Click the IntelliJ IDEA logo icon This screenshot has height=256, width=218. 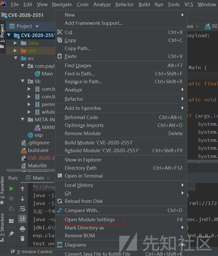coord(3,4)
